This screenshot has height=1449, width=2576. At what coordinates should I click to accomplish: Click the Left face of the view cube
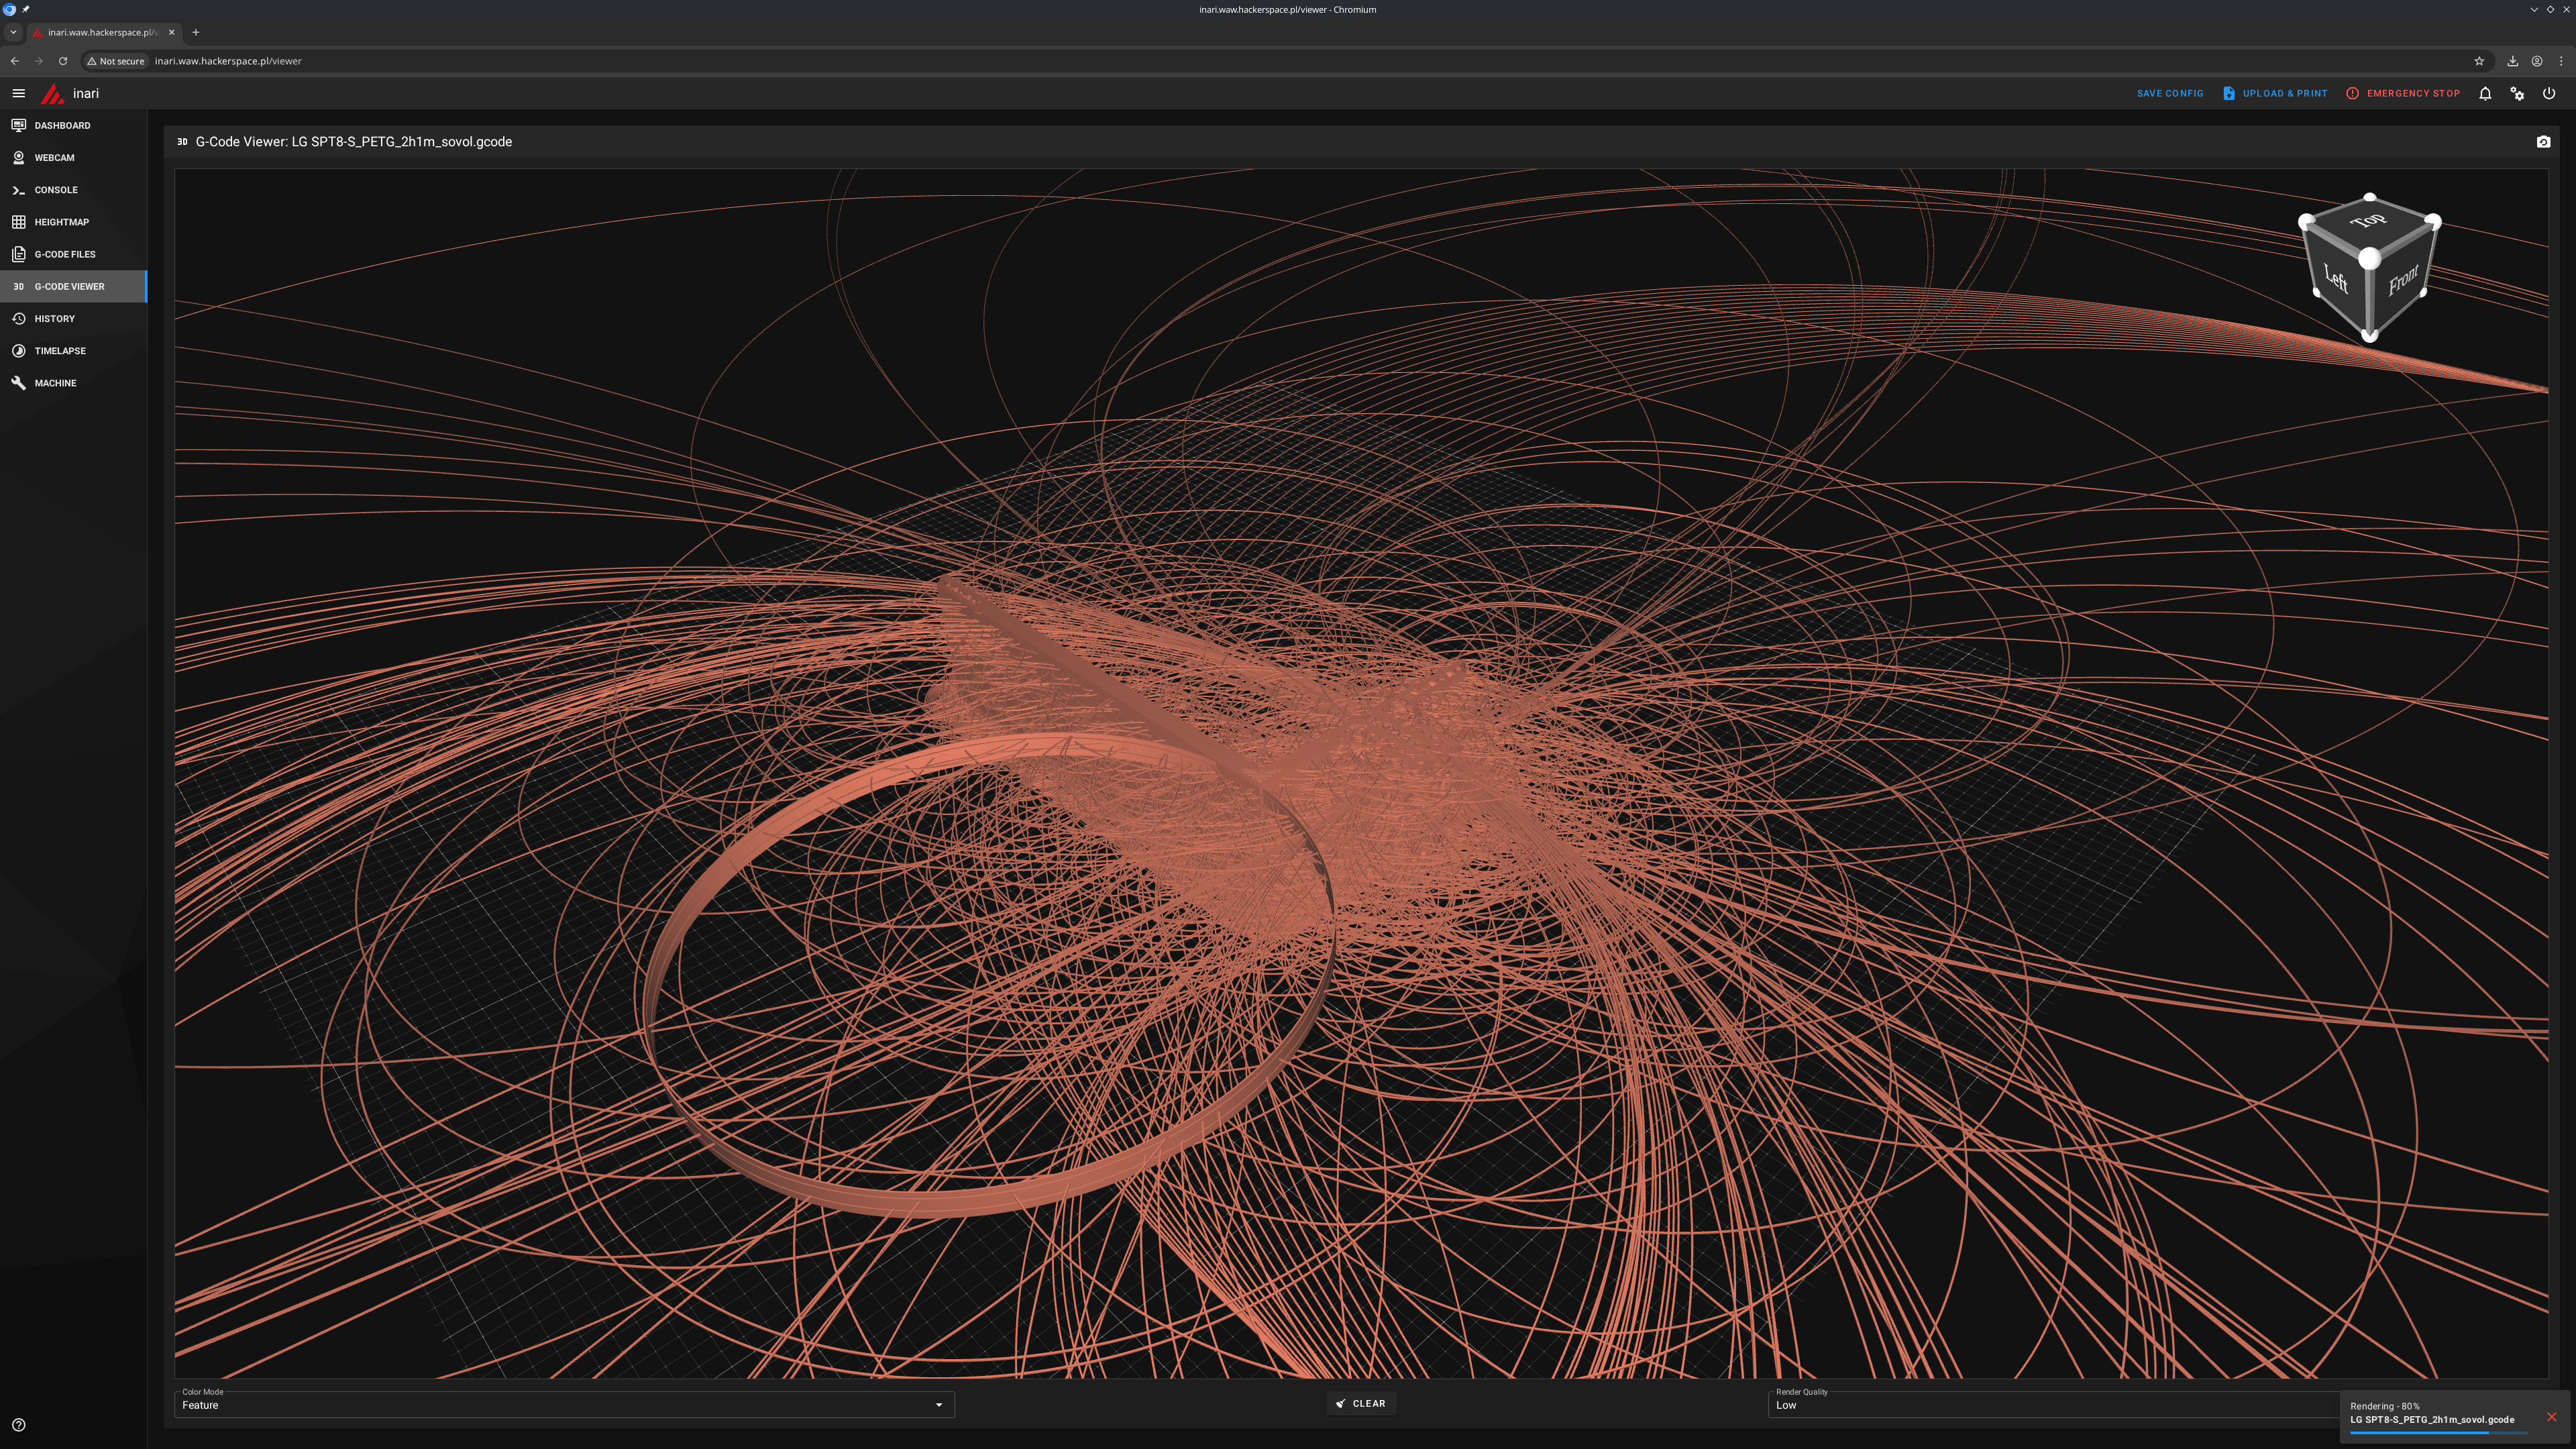(x=2336, y=278)
